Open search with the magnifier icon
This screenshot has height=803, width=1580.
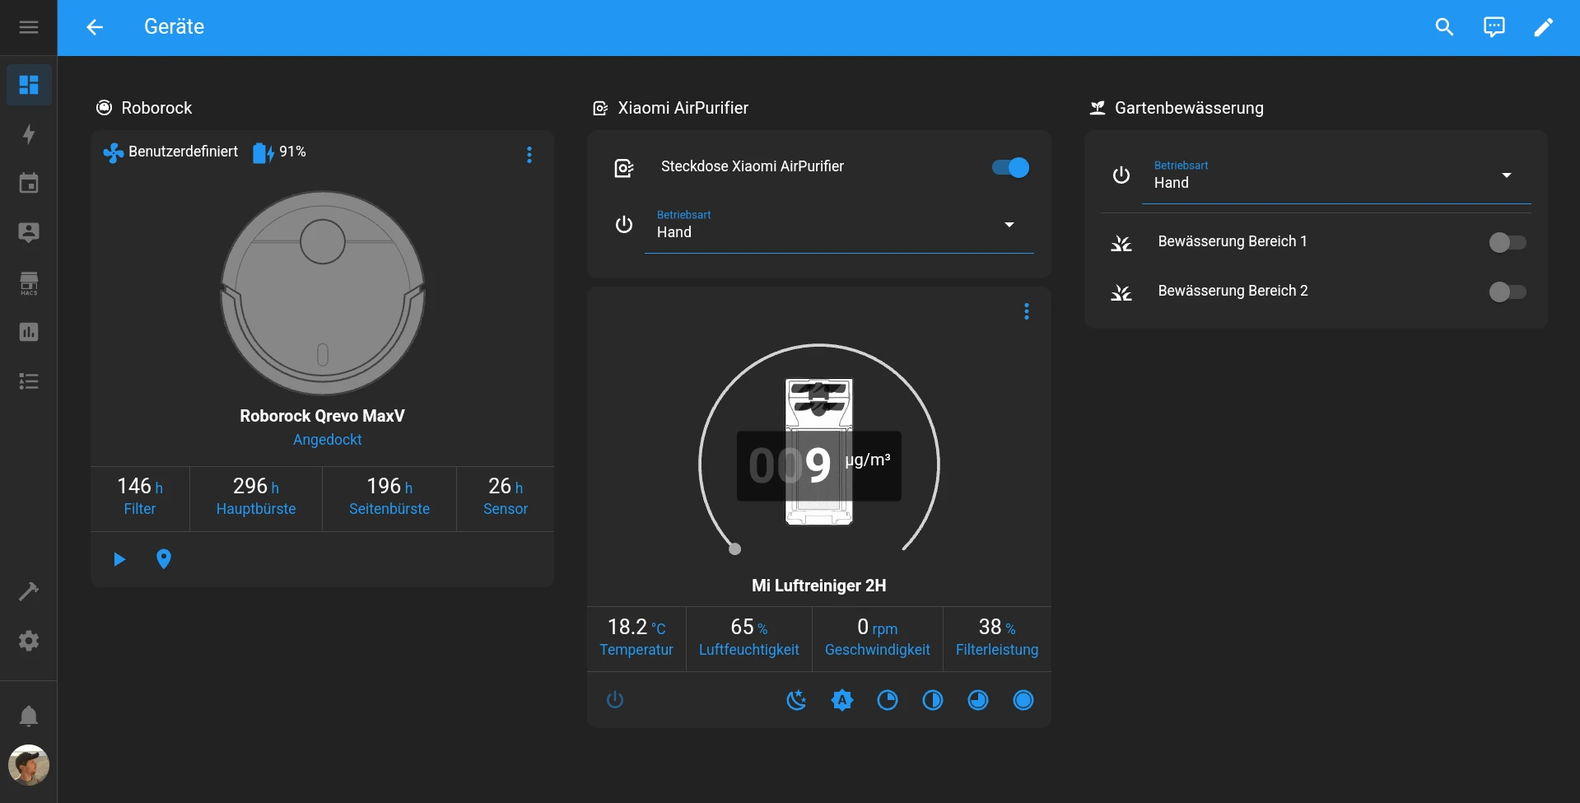point(1444,27)
